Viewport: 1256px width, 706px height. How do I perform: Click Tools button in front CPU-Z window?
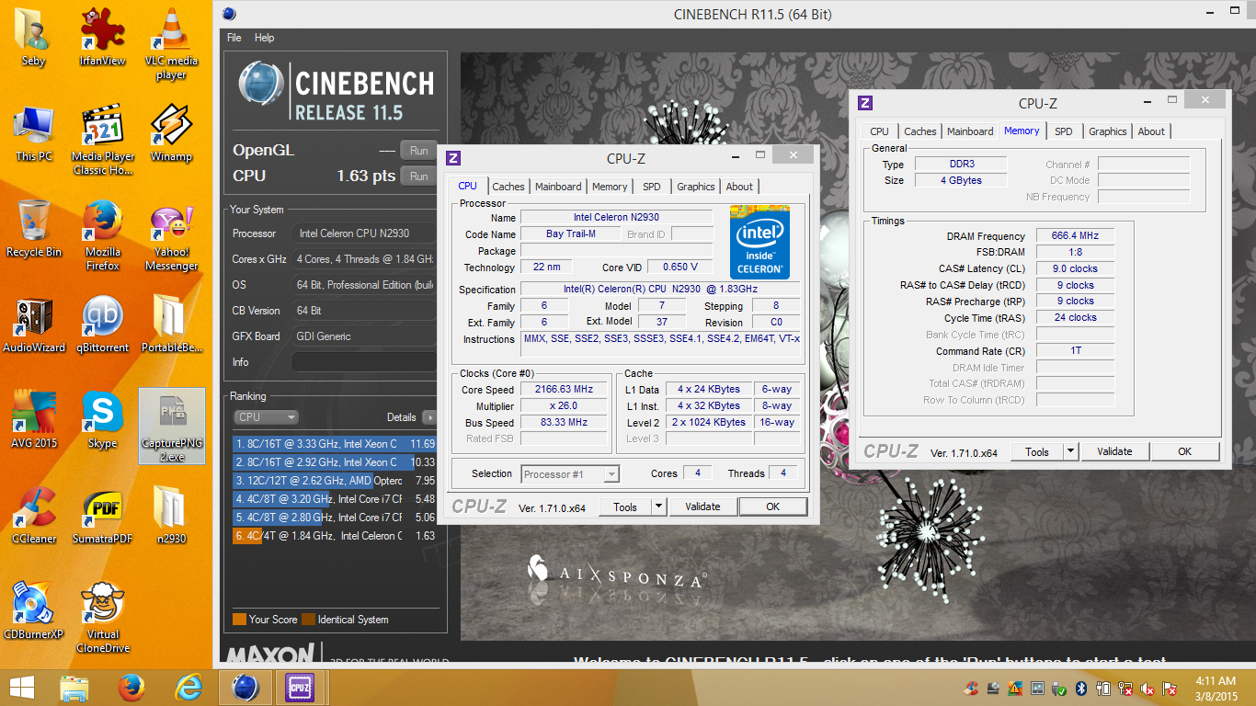(625, 507)
